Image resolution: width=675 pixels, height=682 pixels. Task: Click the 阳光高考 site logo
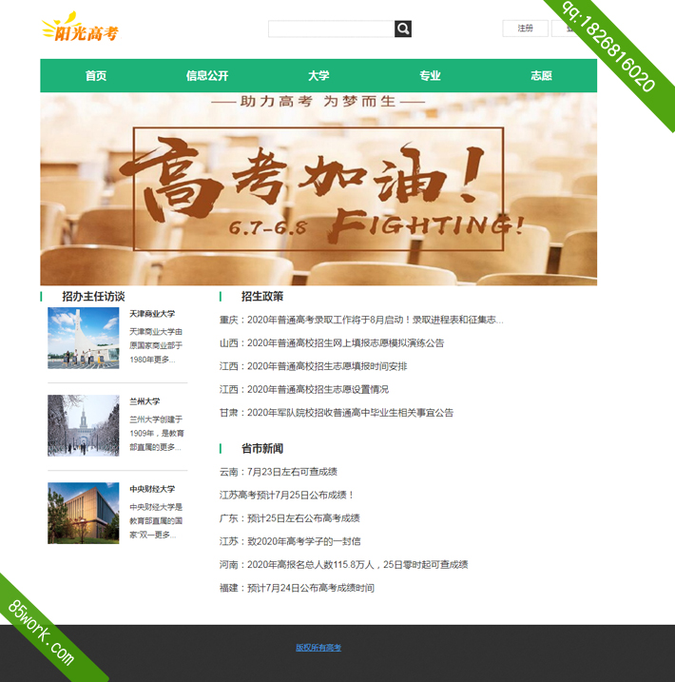tap(80, 28)
